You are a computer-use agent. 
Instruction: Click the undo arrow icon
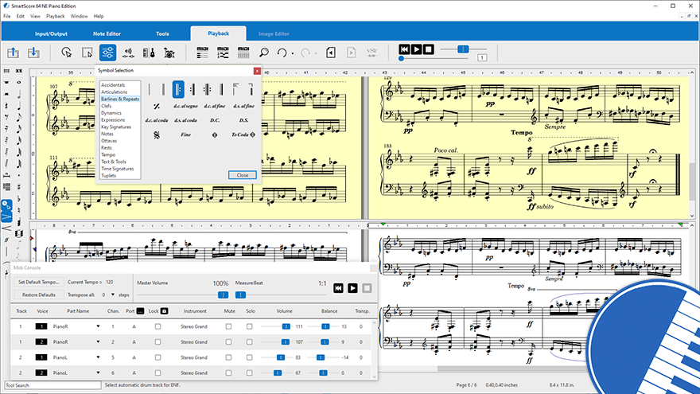coord(282,53)
